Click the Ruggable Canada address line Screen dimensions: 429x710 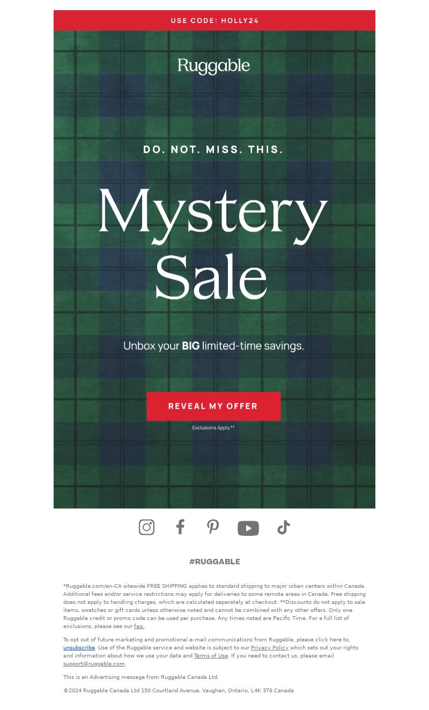(x=179, y=691)
